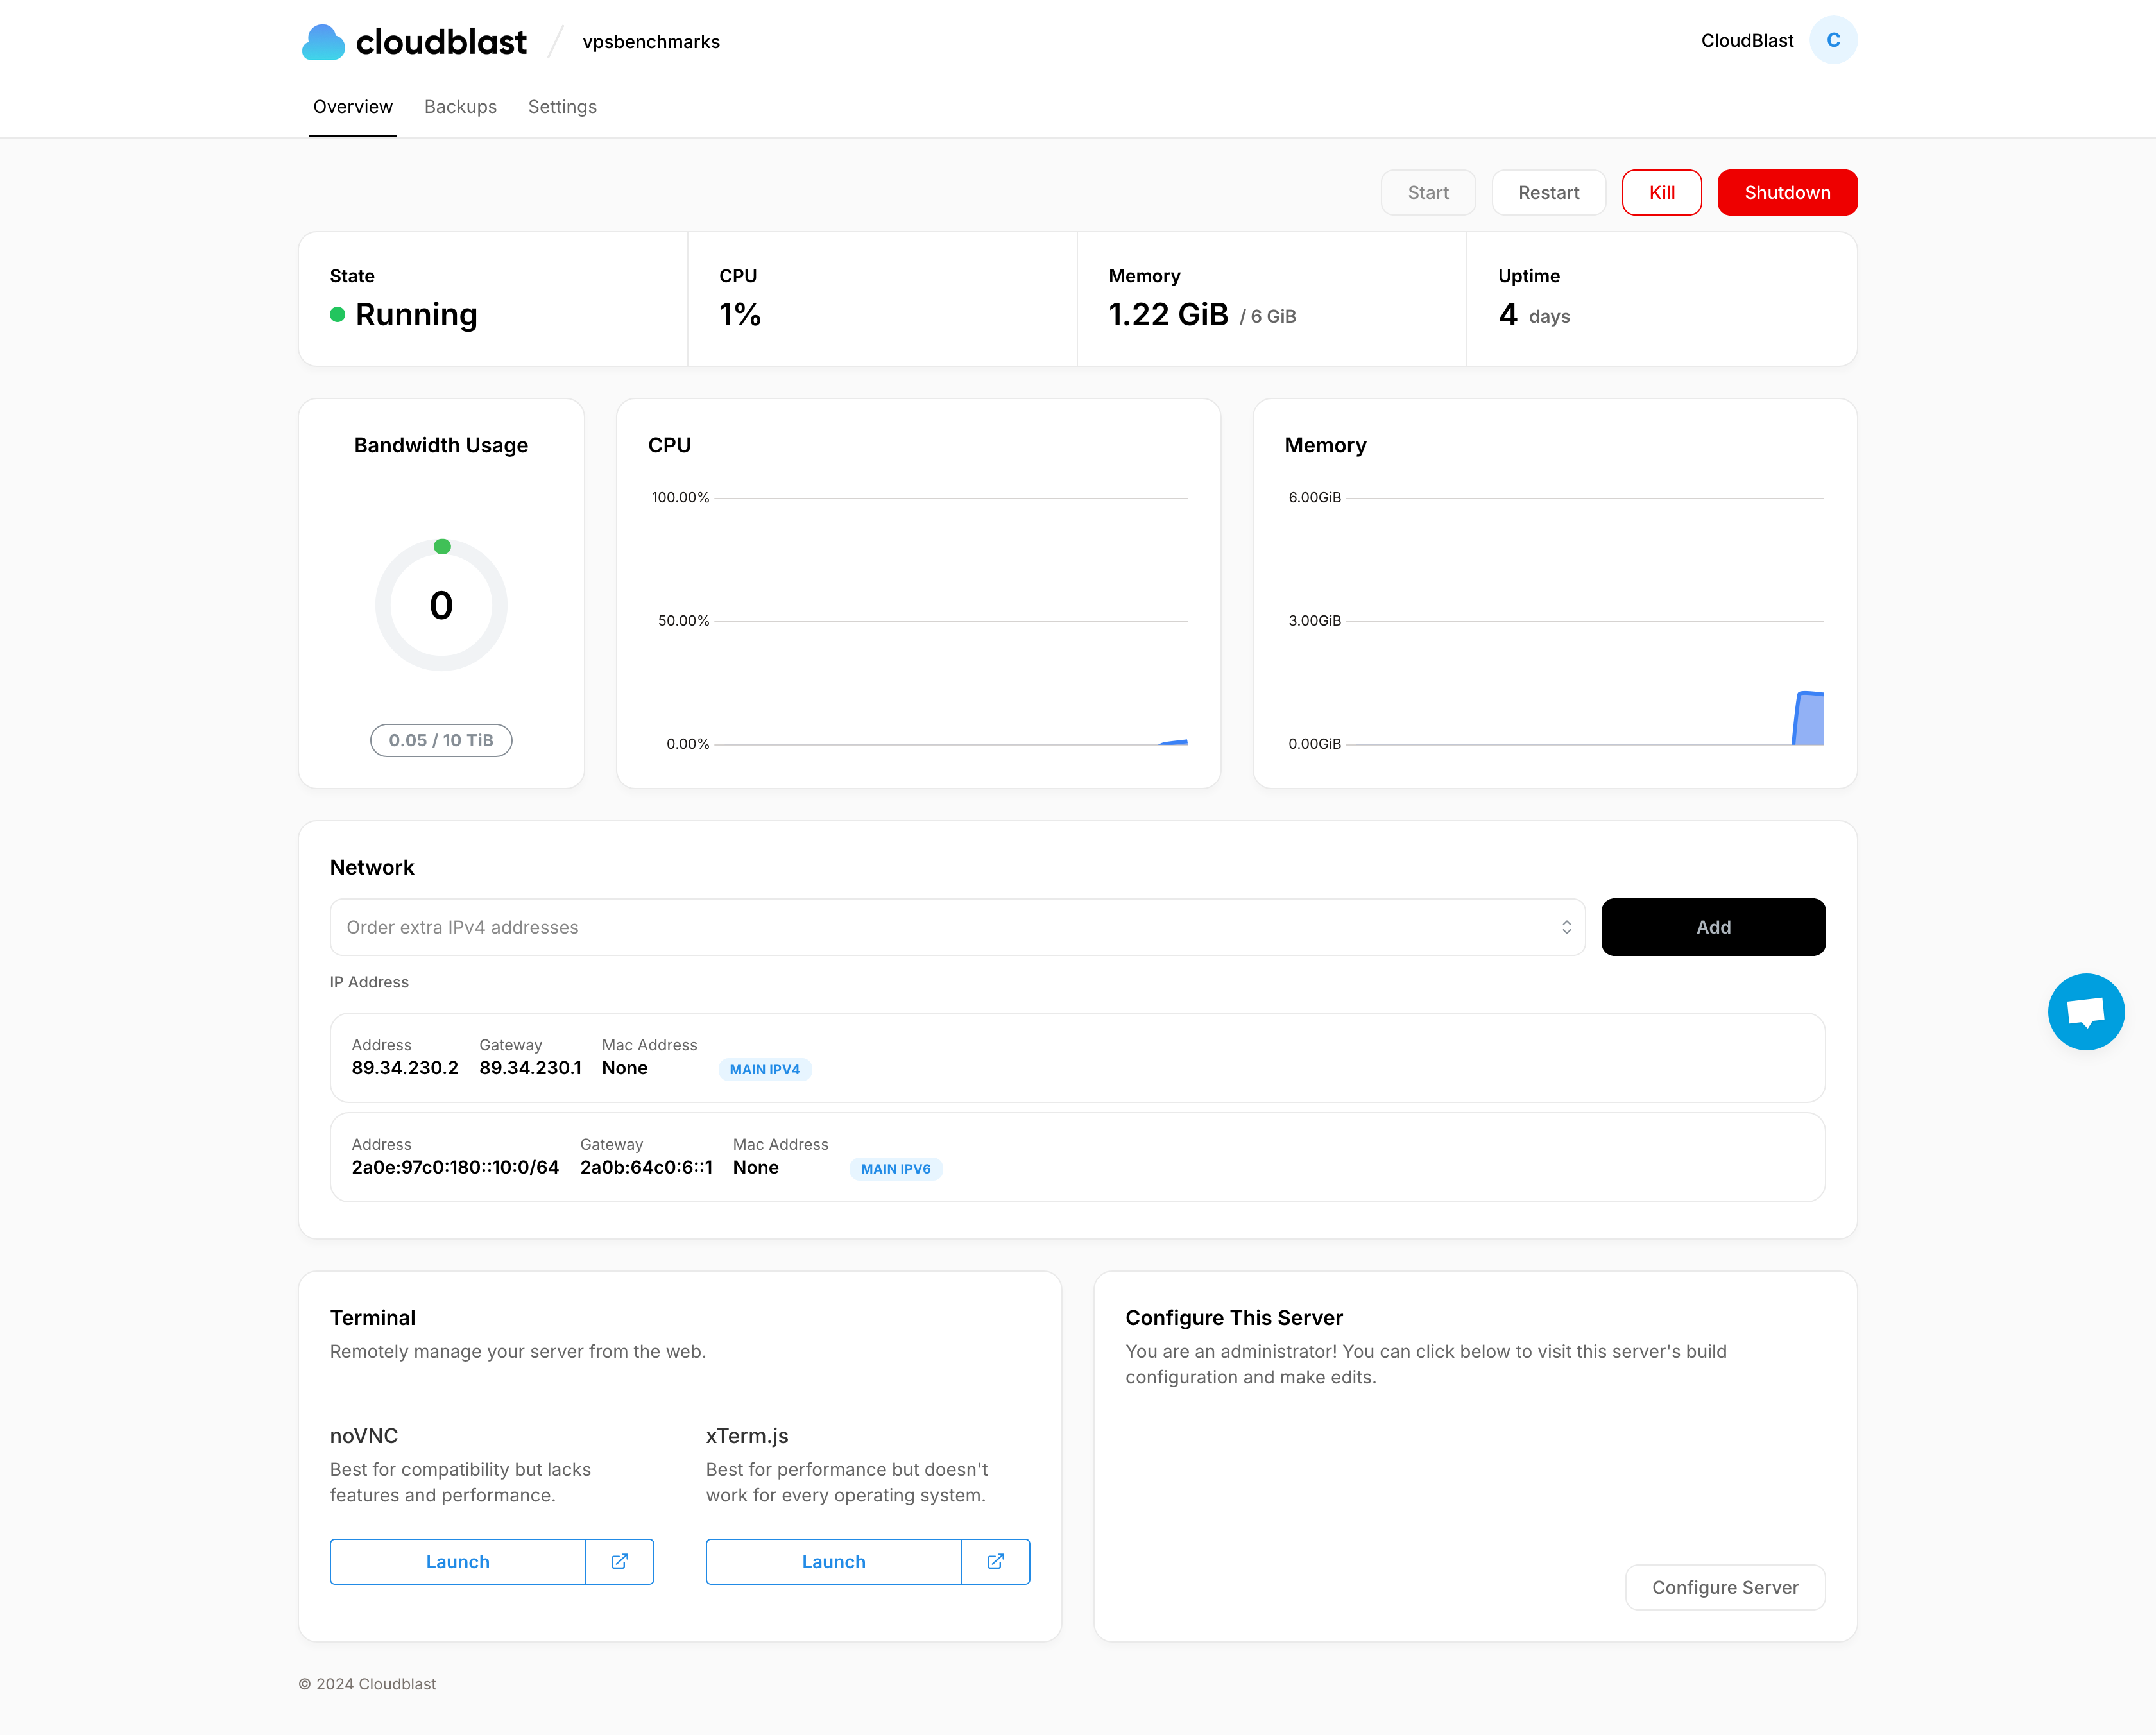Launch the noVNC terminal
This screenshot has width=2156, height=1735.
tap(458, 1561)
